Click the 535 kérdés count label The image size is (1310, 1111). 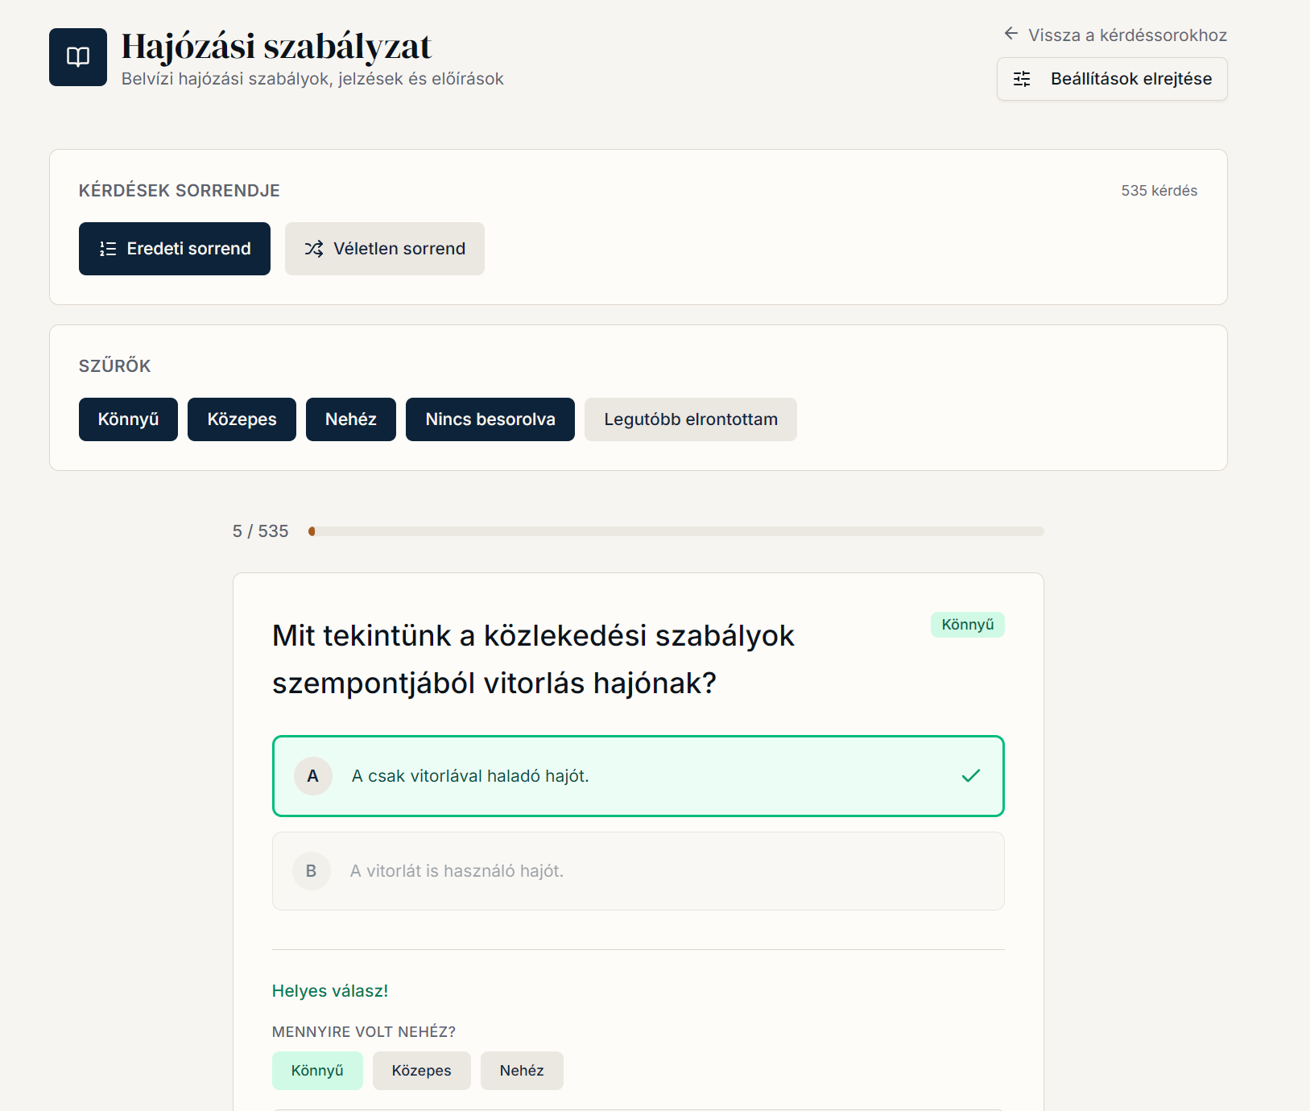point(1159,191)
